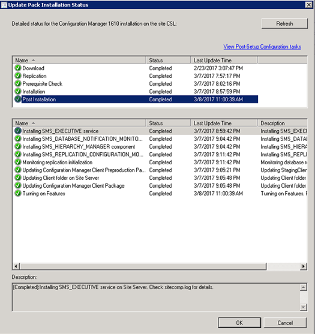Sort upper list by Name column header

point(79,61)
